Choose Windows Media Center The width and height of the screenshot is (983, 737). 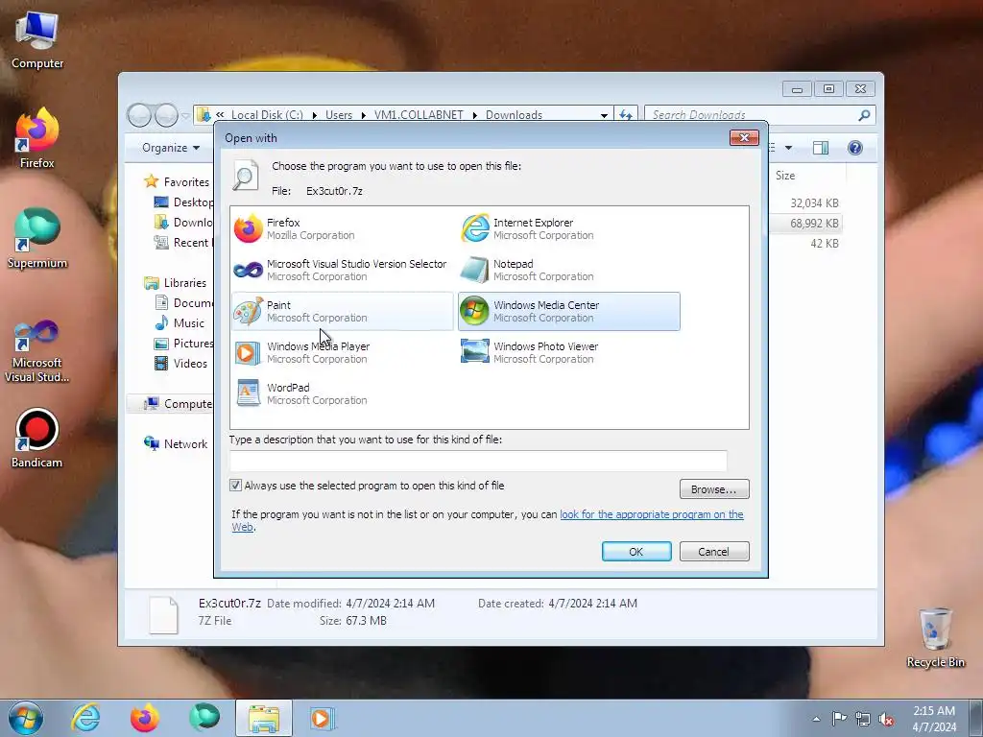pyautogui.click(x=568, y=312)
